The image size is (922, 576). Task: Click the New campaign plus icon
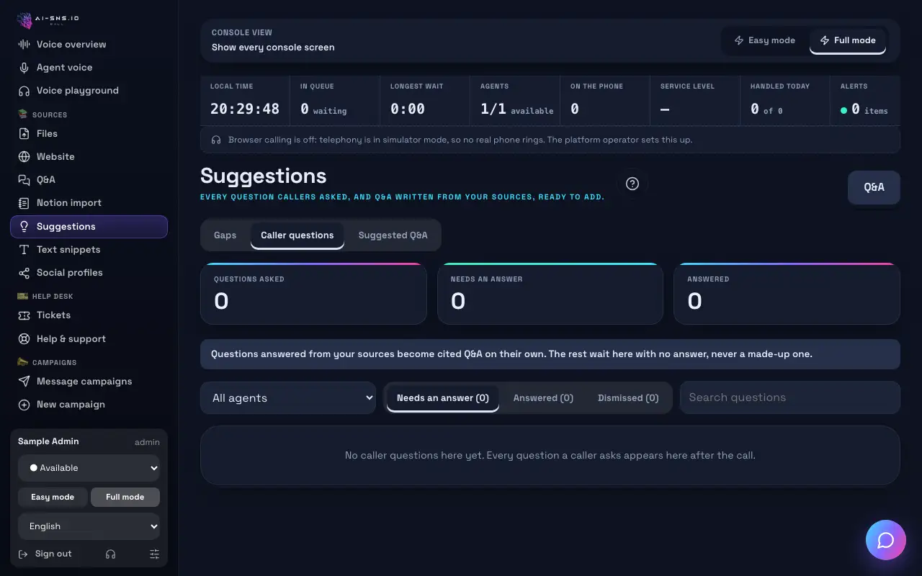pos(24,405)
